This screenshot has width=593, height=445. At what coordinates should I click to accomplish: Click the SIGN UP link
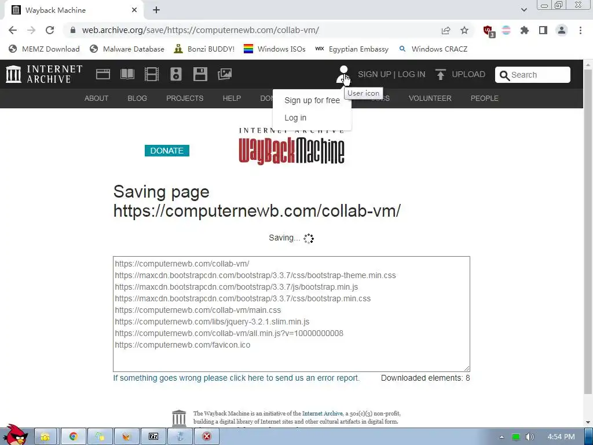[x=375, y=74]
